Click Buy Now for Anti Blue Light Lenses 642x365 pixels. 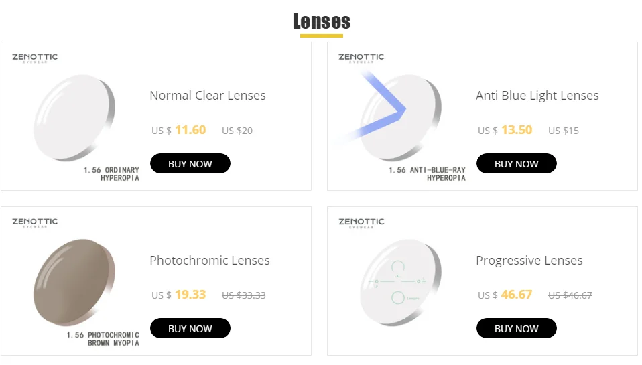[516, 163]
